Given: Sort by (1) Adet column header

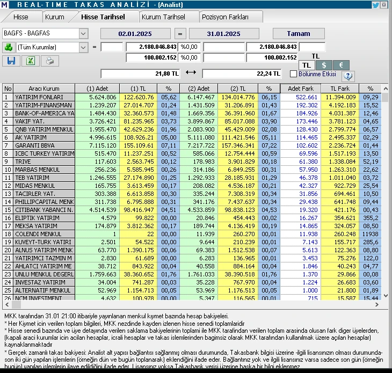Looking at the screenshot, I should pyautogui.click(x=97, y=89).
